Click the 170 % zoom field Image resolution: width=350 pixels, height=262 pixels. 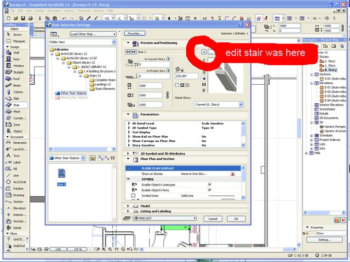point(78,249)
